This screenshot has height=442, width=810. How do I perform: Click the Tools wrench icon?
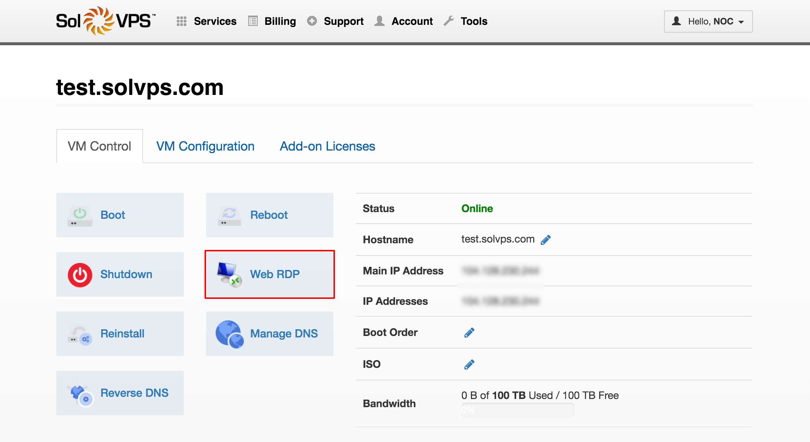(449, 21)
